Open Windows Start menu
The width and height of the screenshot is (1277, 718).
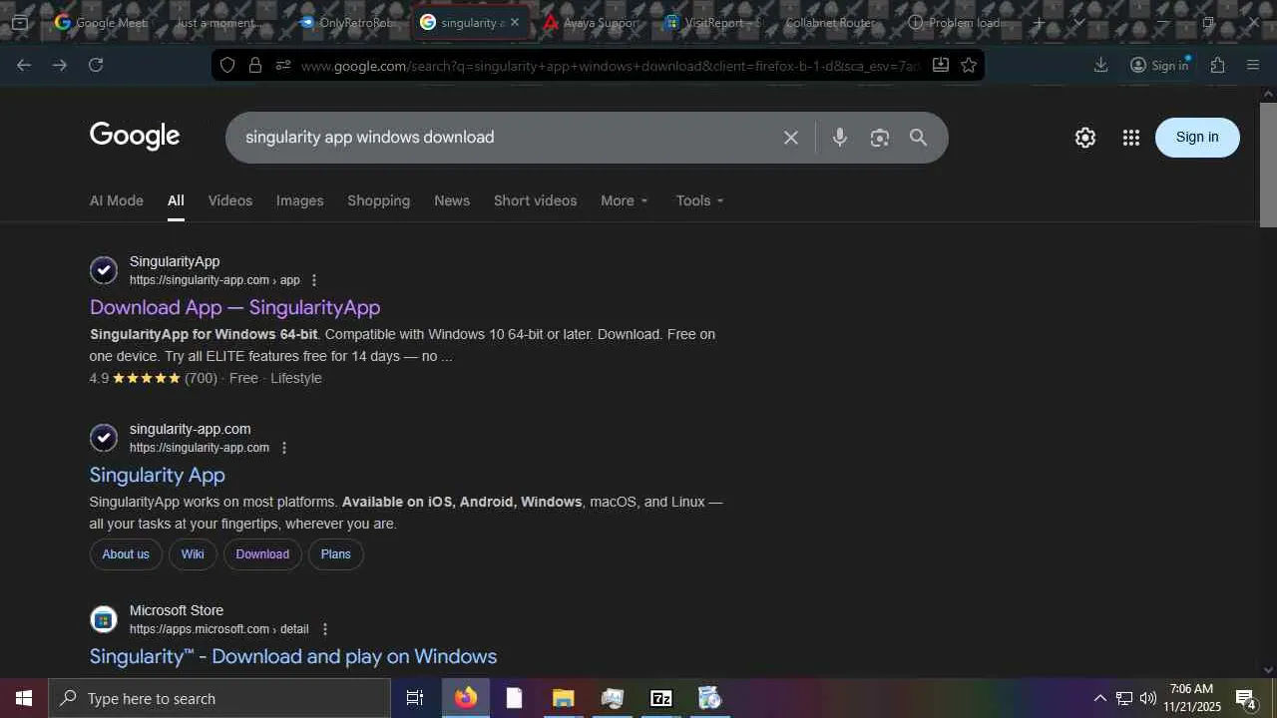(24, 698)
